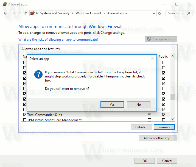Open the recent locations dropdown arrow
Screen dimensions: 196x167
(20, 13)
